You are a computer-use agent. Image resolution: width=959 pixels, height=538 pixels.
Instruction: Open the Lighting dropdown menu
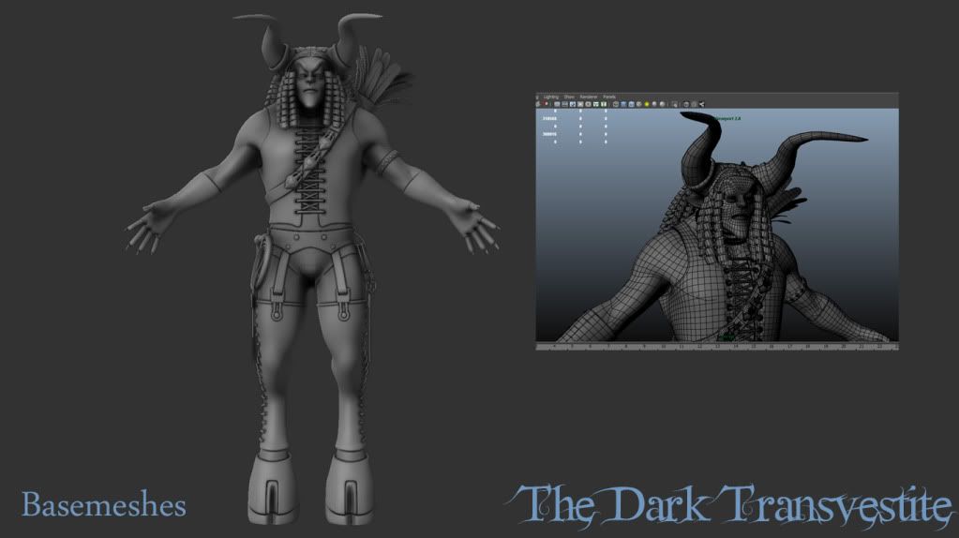pos(551,97)
